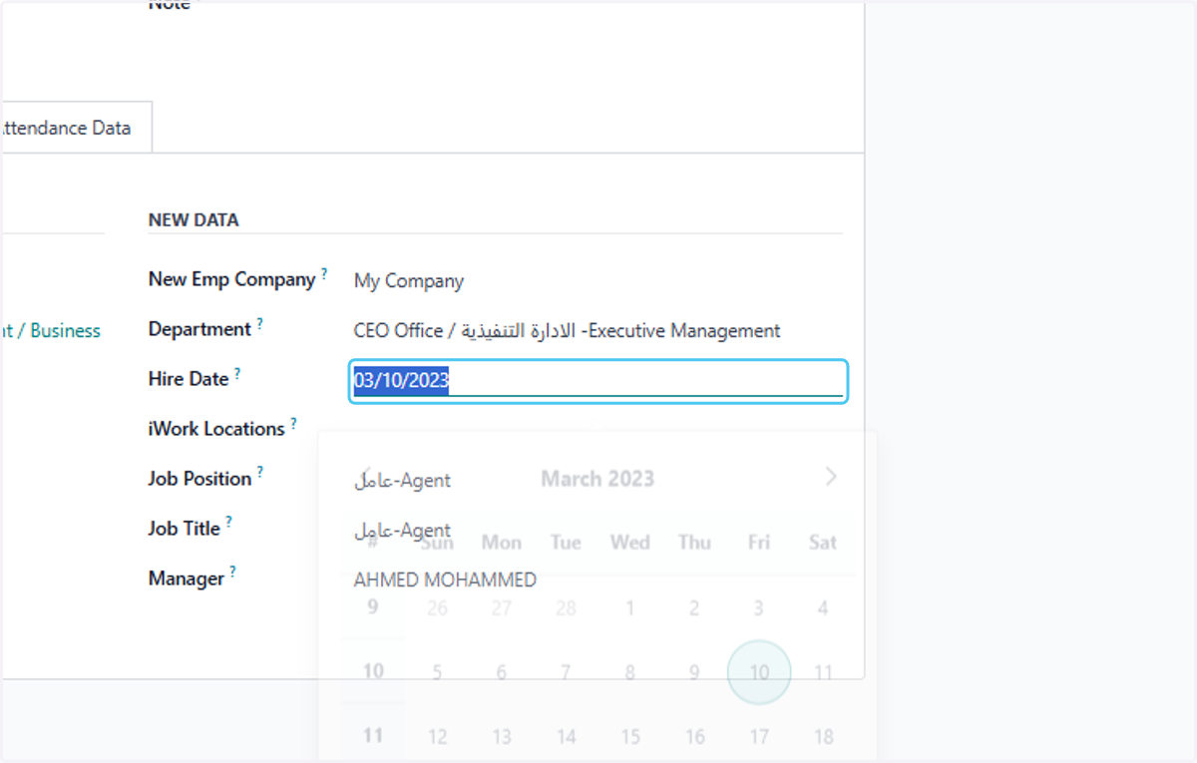This screenshot has height=763, width=1197.
Task: Select March 5 in the calendar
Action: tap(437, 672)
